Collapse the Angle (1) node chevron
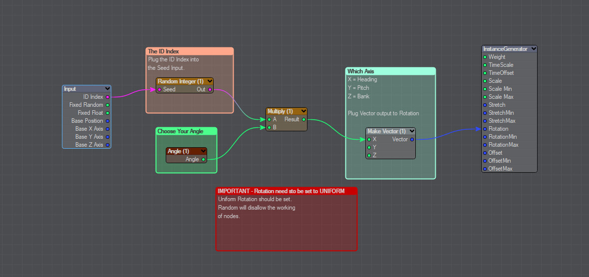The width and height of the screenshot is (589, 277). coord(203,151)
